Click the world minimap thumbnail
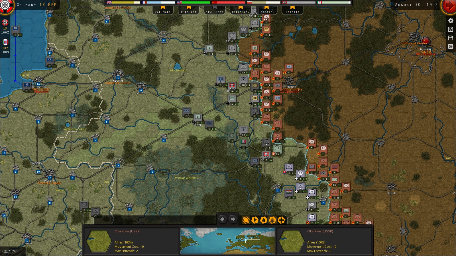This screenshot has width=456, height=256. (x=228, y=240)
